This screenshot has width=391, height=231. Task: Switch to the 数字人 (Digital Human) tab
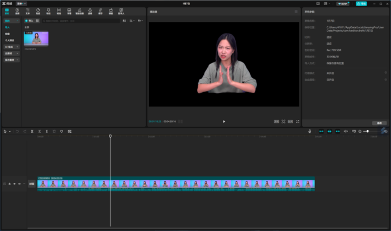coord(121,11)
